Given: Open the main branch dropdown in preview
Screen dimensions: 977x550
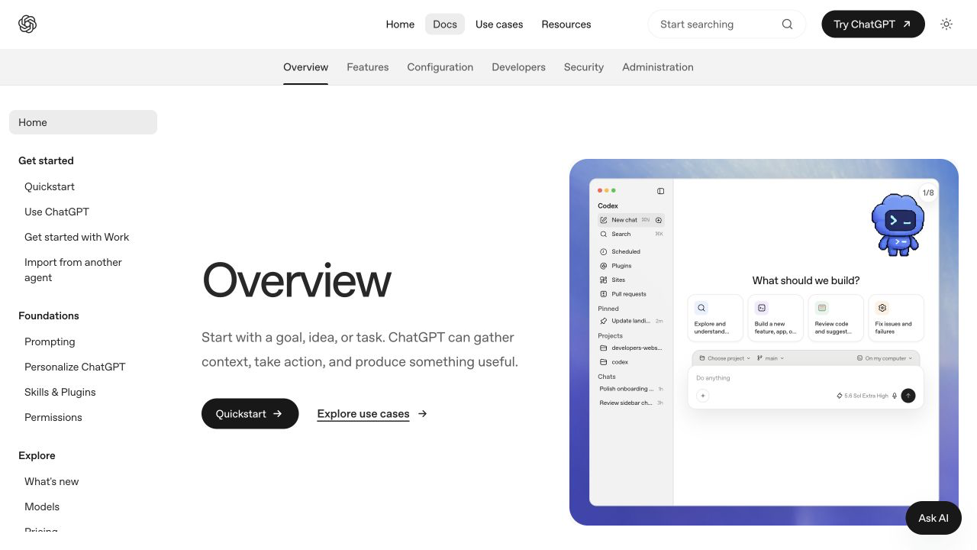Looking at the screenshot, I should coord(771,358).
